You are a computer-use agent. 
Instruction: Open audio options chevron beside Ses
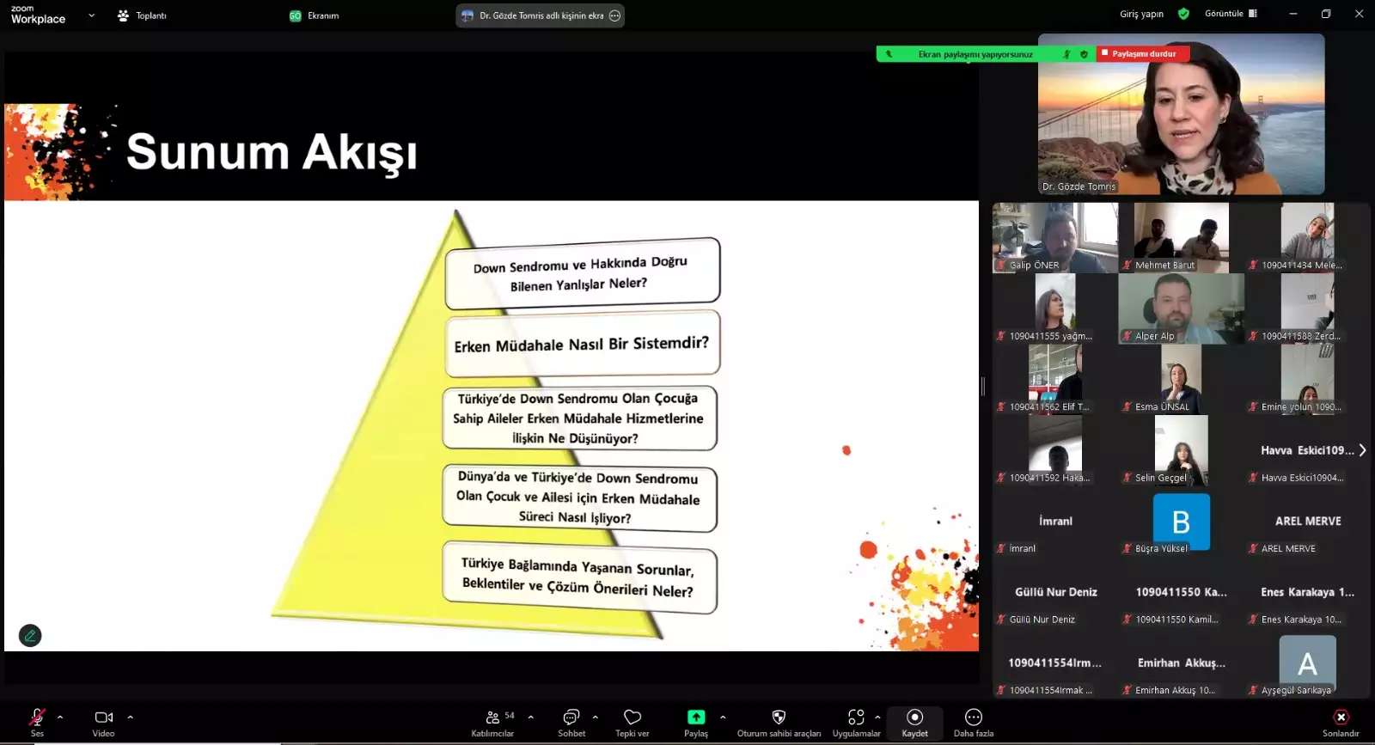click(60, 717)
